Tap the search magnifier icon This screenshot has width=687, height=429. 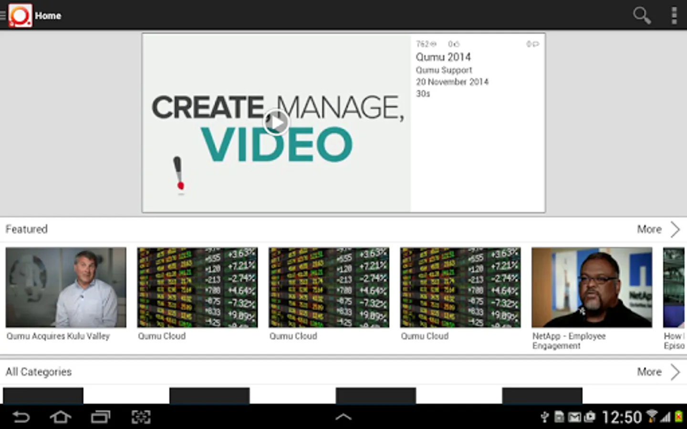click(x=642, y=15)
